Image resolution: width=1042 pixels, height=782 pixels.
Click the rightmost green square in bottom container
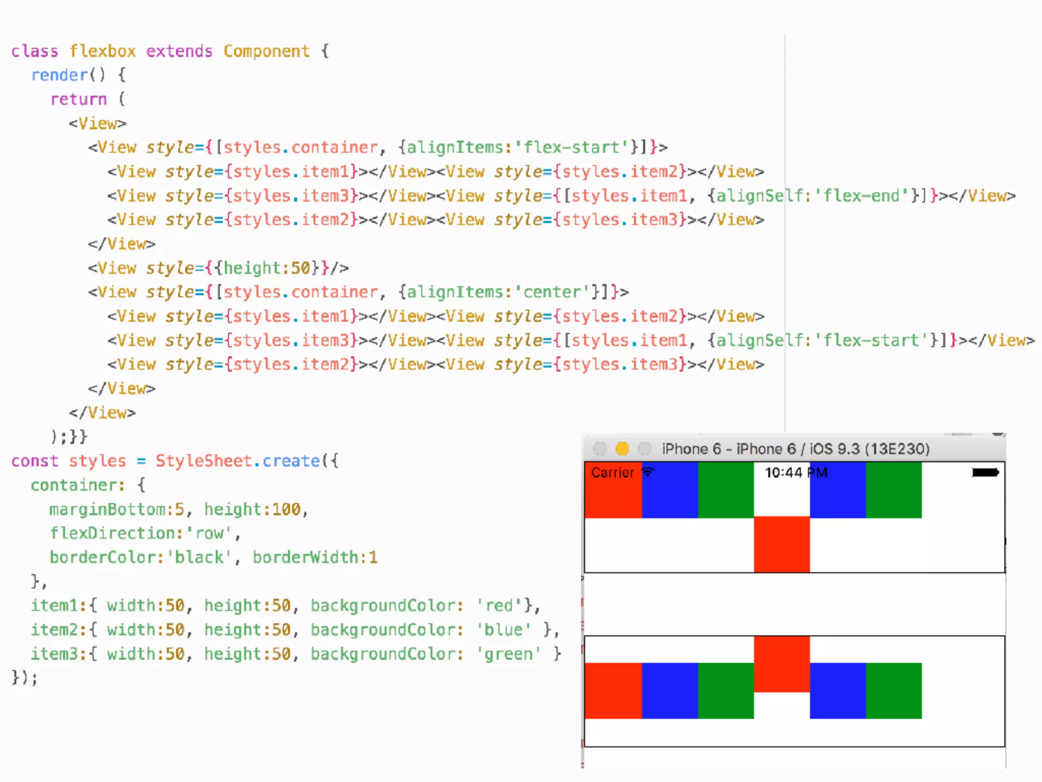[x=893, y=690]
